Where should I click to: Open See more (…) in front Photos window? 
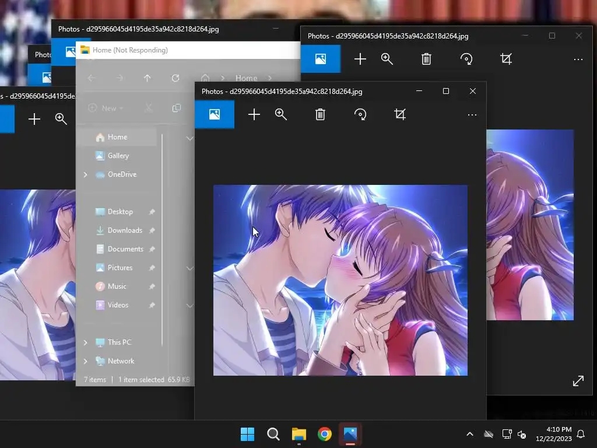[472, 115]
